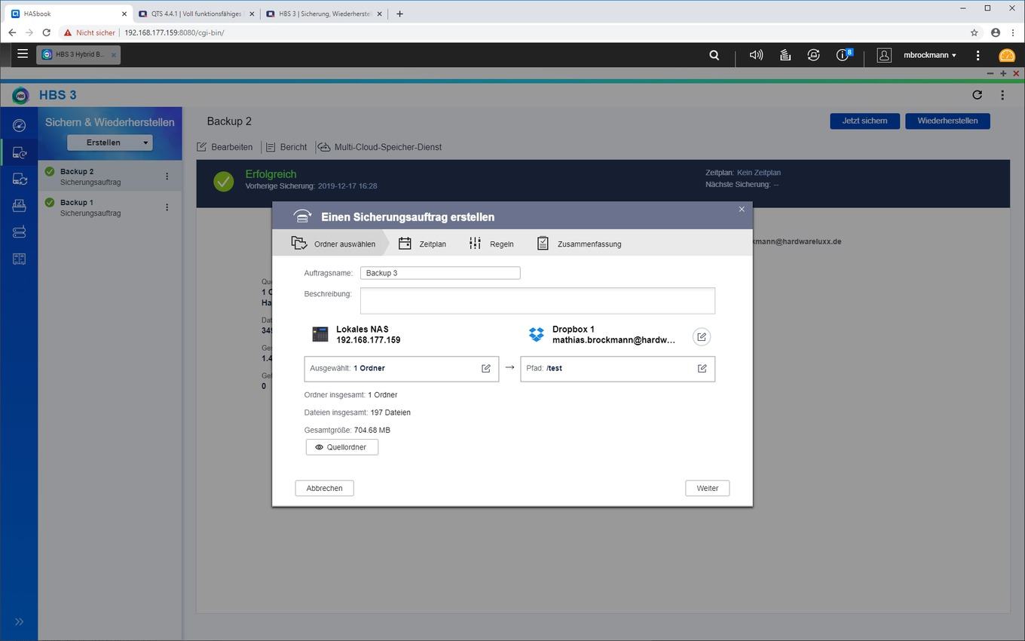Open background tasks stack icon
Viewport: 1025px width, 641px height.
coord(785,55)
